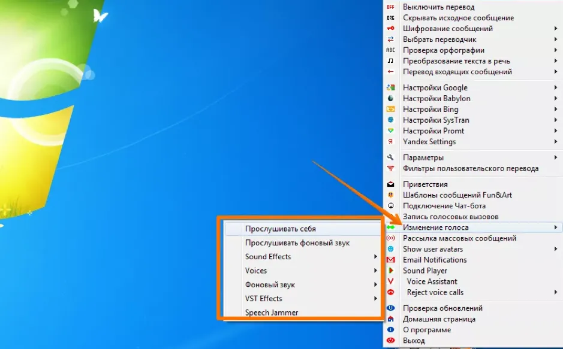Expand Reject voice calls submenu arrow
The width and height of the screenshot is (563, 349).
(x=555, y=292)
